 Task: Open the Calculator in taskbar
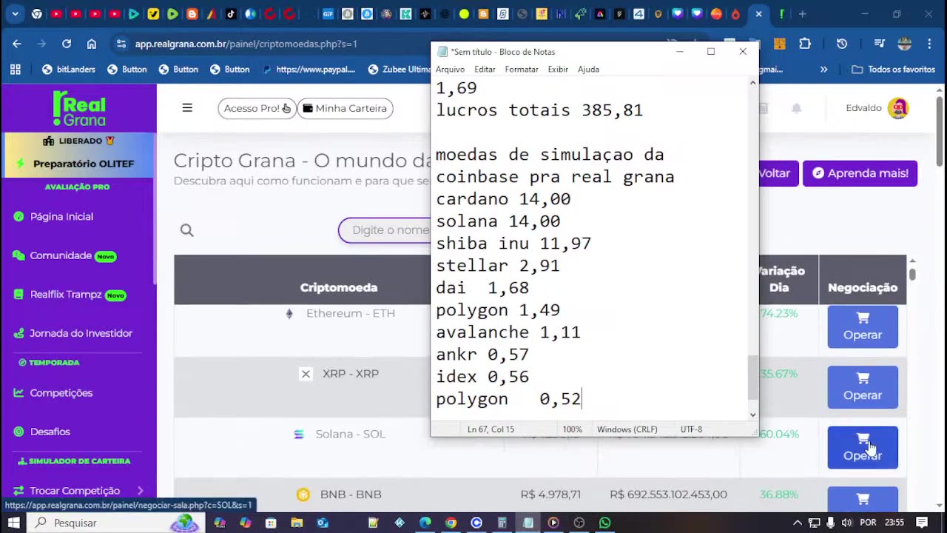pyautogui.click(x=502, y=523)
